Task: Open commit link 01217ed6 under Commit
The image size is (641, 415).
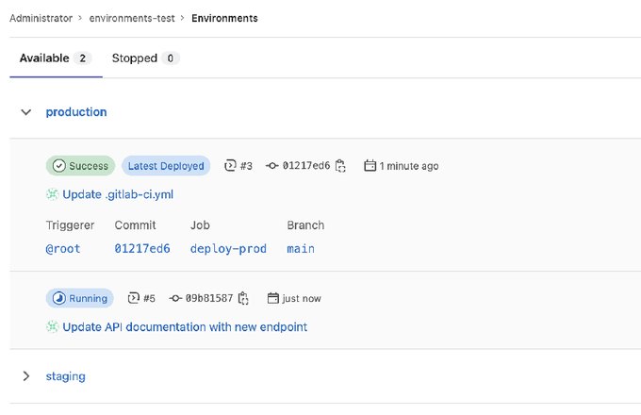Action: point(142,249)
